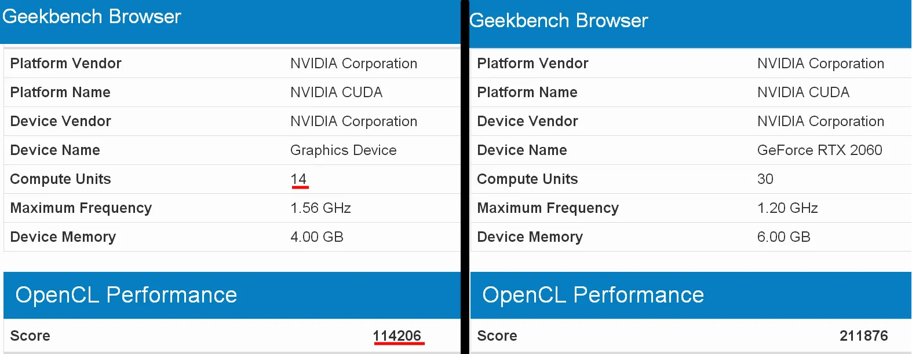Click the Score label on left table

point(30,335)
